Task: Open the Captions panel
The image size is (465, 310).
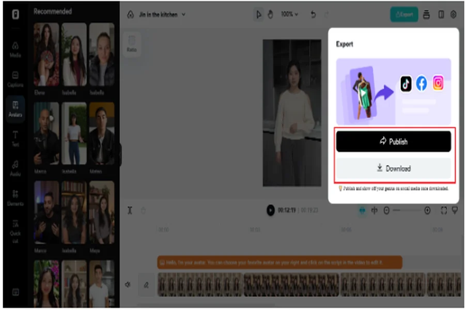Action: (x=16, y=79)
